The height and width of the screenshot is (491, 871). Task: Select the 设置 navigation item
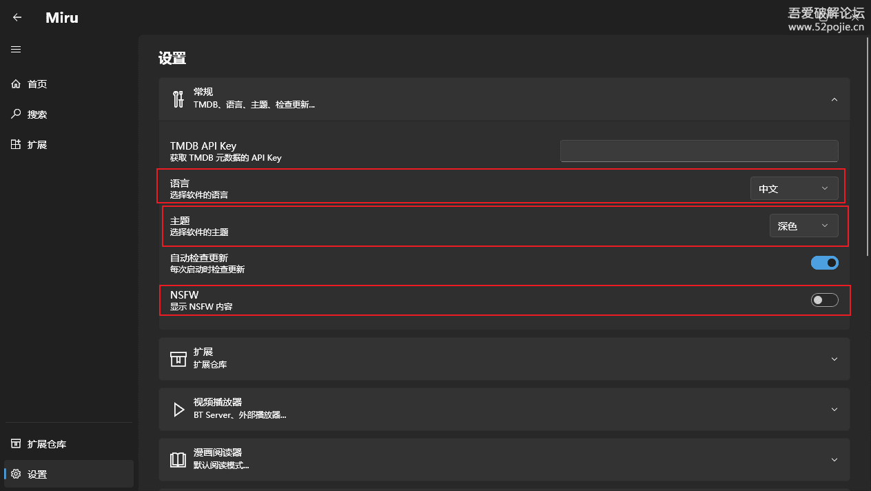[69, 474]
